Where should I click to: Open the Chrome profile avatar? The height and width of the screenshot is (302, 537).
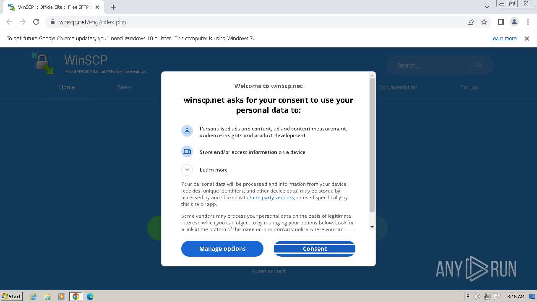[514, 22]
